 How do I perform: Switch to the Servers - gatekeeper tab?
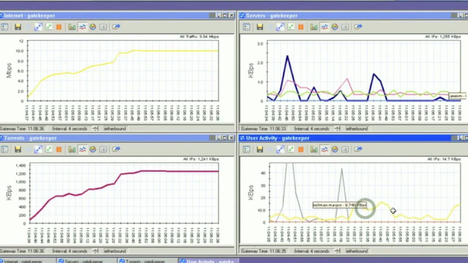(87, 261)
